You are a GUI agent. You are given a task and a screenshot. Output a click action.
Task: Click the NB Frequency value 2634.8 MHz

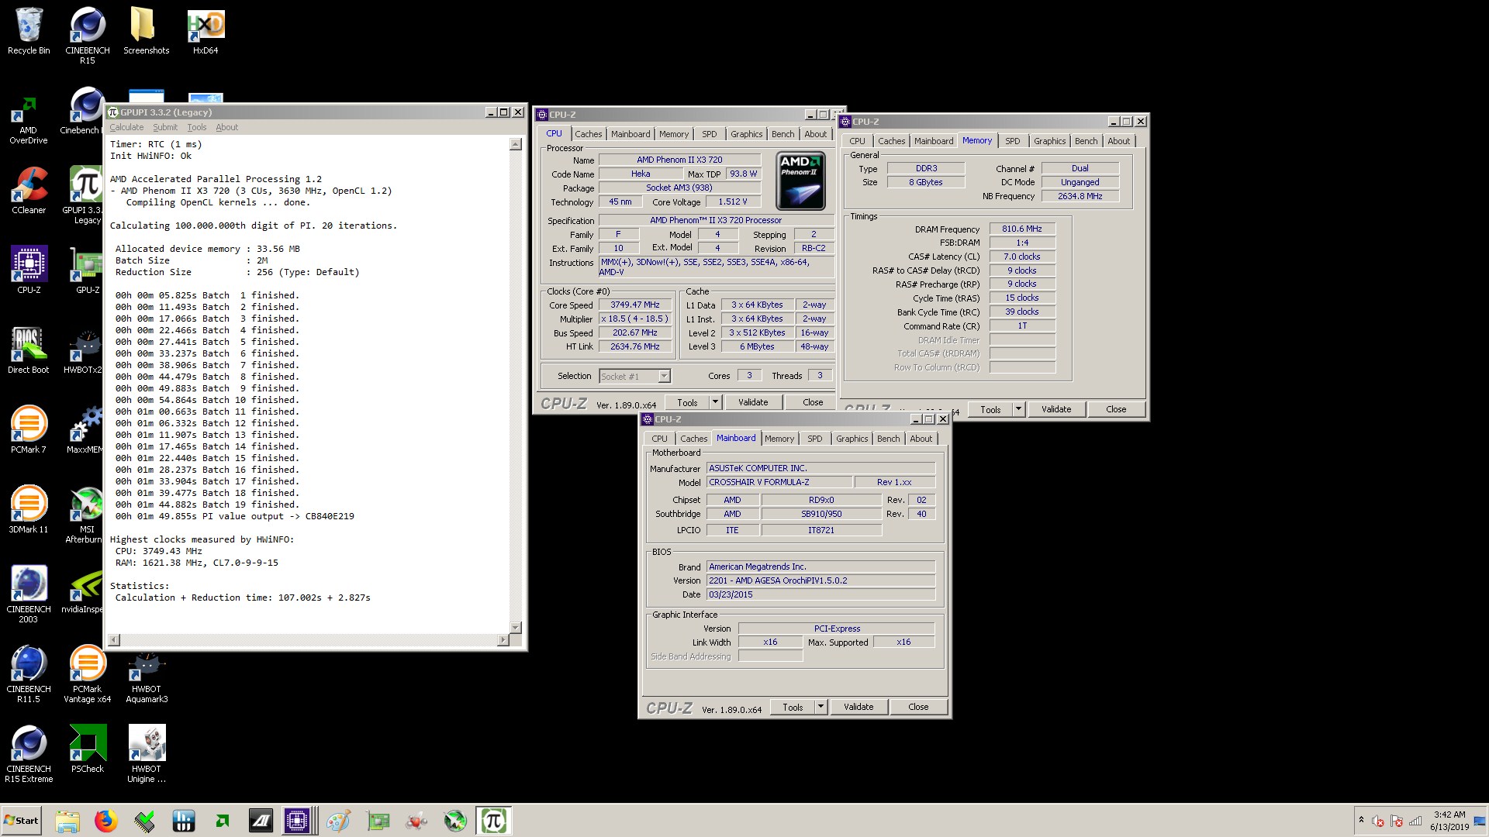pyautogui.click(x=1080, y=196)
